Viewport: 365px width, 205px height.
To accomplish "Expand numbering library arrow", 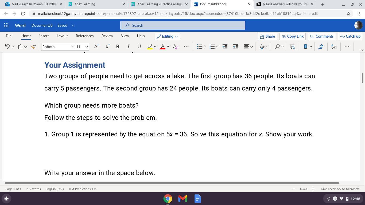I will click(x=217, y=47).
